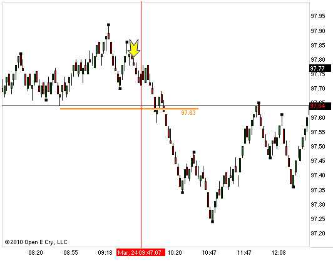Click the orange 97.63 line label

188,113
